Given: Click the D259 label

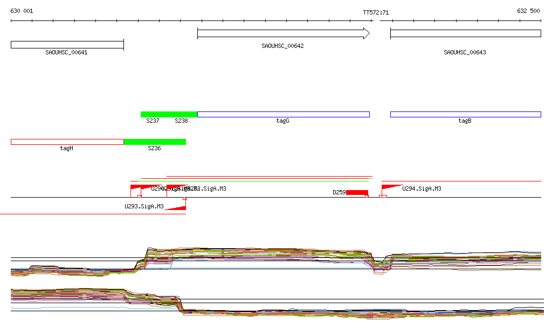Looking at the screenshot, I should point(339,192).
